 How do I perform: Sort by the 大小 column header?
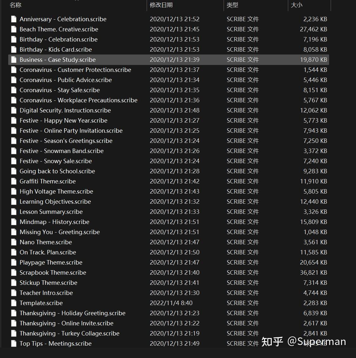(x=297, y=5)
